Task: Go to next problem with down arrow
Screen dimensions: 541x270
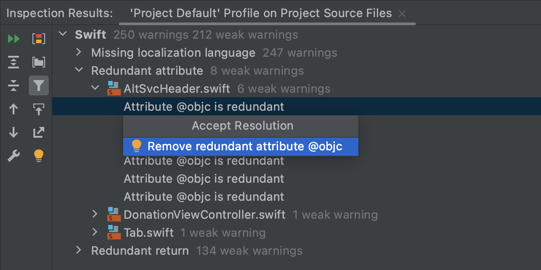Action: point(14,132)
